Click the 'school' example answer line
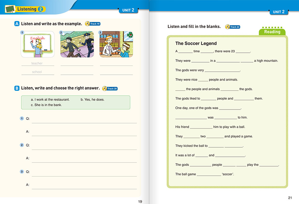The width and height of the screenshot is (299, 204). point(38,72)
